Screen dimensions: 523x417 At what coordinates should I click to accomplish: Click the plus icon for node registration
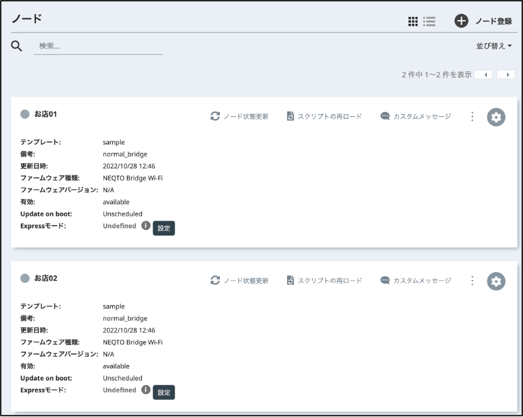(x=461, y=21)
